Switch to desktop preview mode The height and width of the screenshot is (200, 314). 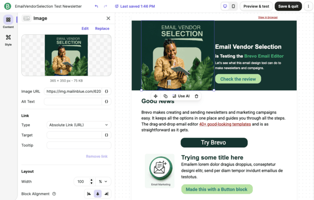click(x=225, y=6)
